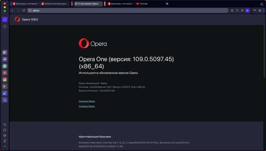Image resolution: width=266 pixels, height=151 pixels.
Task: Collapse the red tab island handle
Action: pyautogui.click(x=72, y=4)
